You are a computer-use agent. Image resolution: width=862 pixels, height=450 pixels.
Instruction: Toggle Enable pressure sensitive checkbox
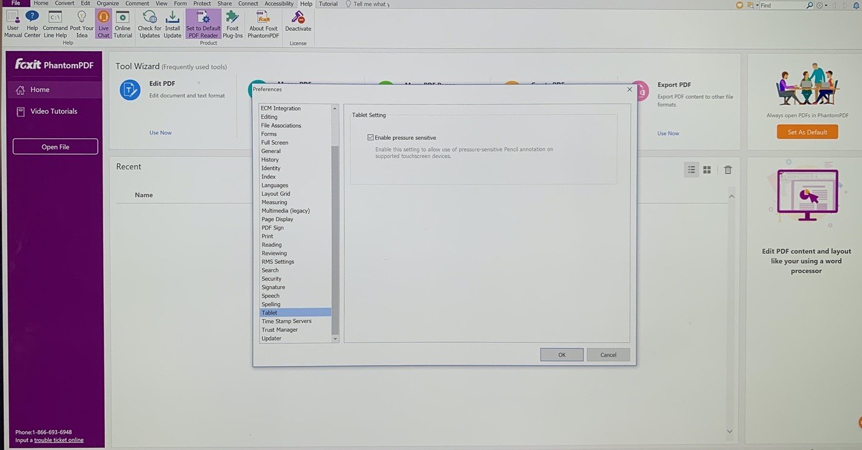click(x=370, y=137)
